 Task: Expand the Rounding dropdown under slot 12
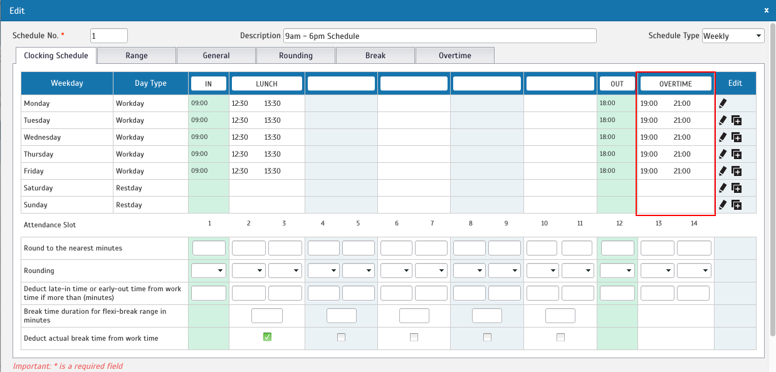617,270
